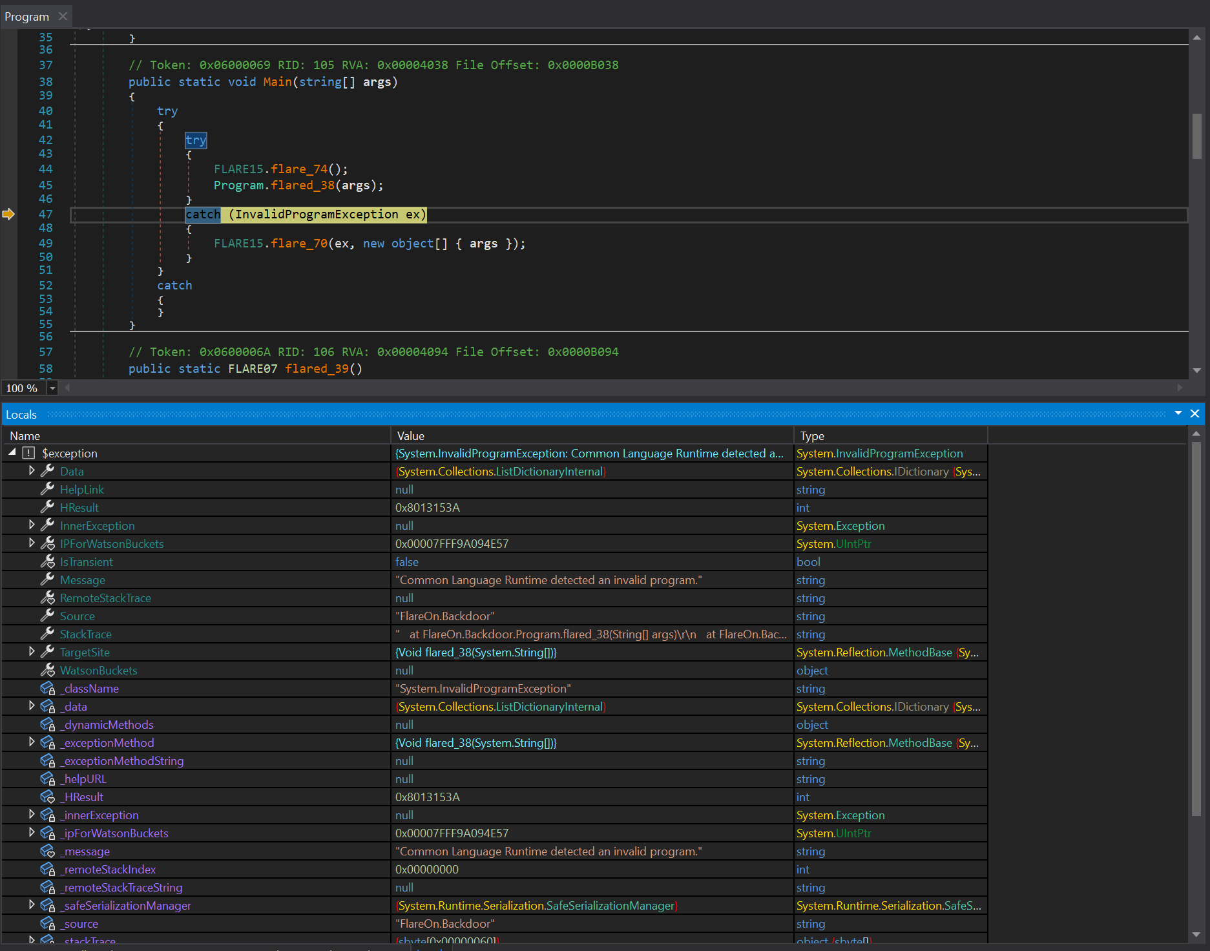Click the yellow current statement arrow in margin
Image resolution: width=1210 pixels, height=951 pixels.
[8, 214]
